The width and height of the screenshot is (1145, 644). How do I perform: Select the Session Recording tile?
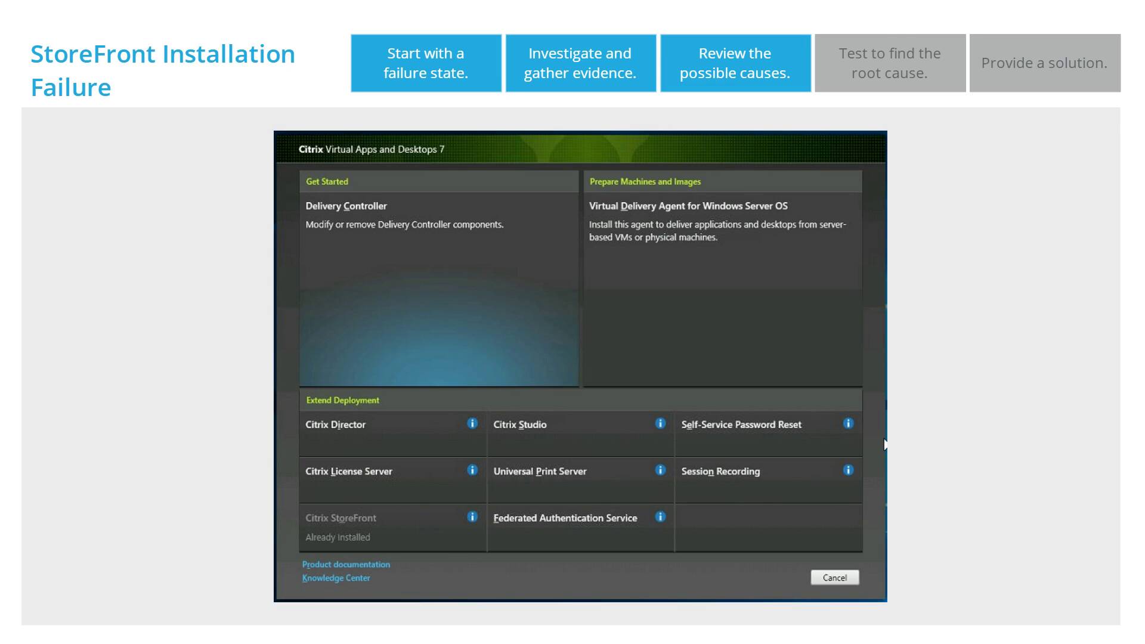pyautogui.click(x=768, y=480)
